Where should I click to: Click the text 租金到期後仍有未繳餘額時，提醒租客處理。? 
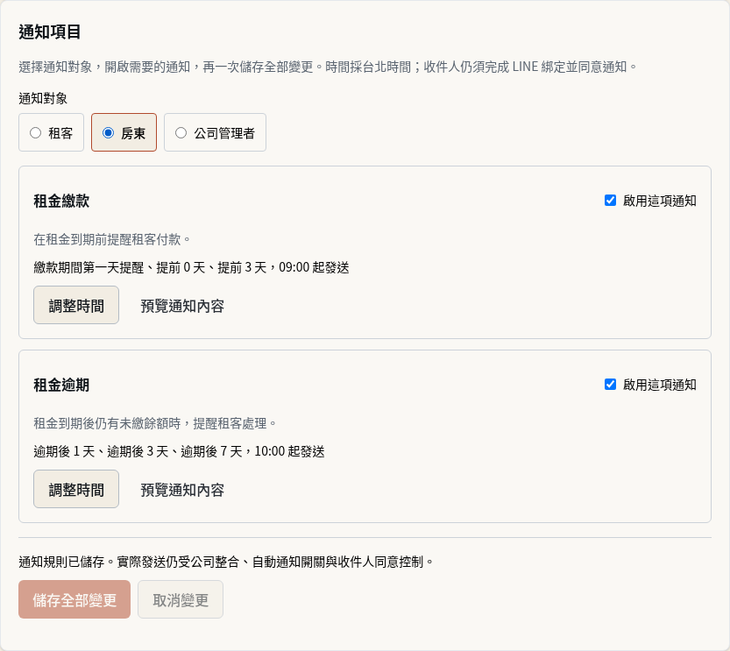(x=155, y=423)
